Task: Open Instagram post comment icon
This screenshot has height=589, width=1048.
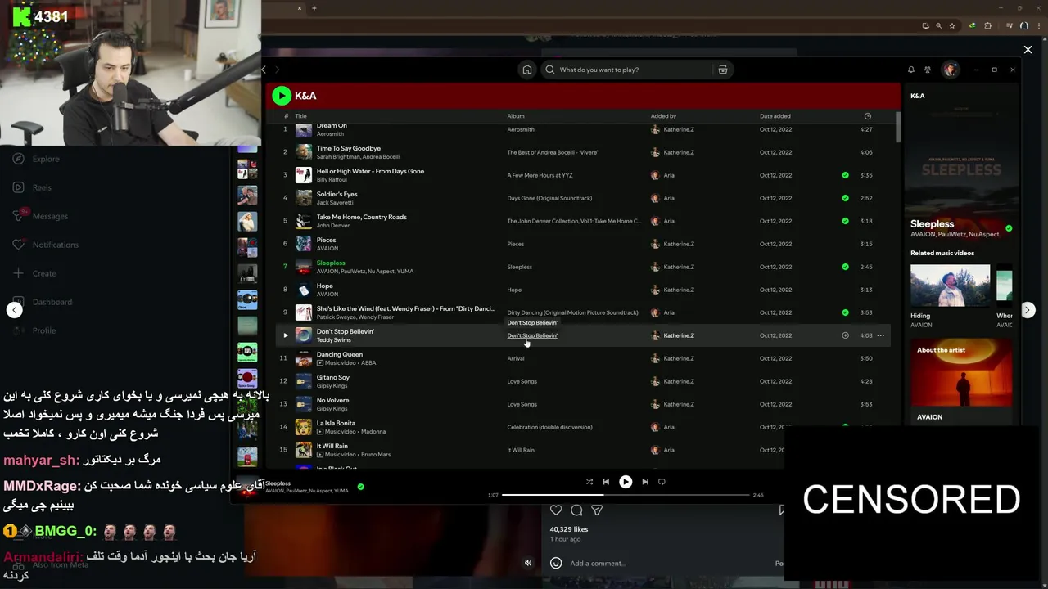Action: [576, 510]
